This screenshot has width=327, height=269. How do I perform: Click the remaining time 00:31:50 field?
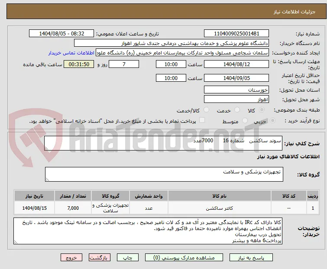click(79, 64)
